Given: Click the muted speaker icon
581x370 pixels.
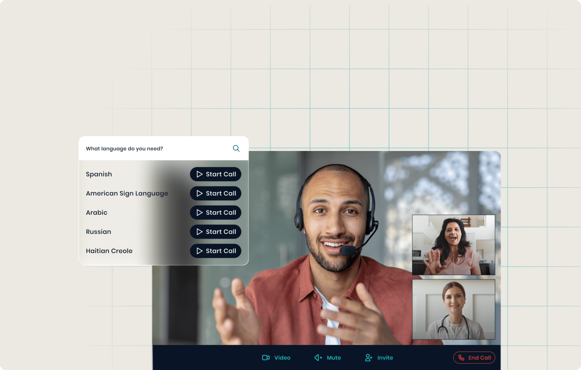Looking at the screenshot, I should pyautogui.click(x=318, y=358).
